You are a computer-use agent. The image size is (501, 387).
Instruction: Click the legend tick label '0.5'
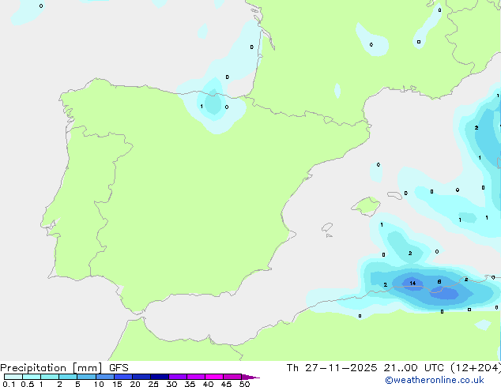coord(28,384)
